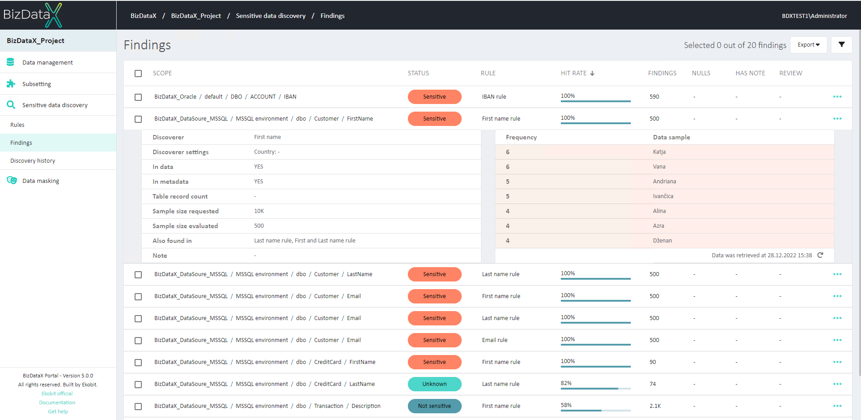Open actions menu for Email rule row
This screenshot has width=861, height=420.
[837, 340]
